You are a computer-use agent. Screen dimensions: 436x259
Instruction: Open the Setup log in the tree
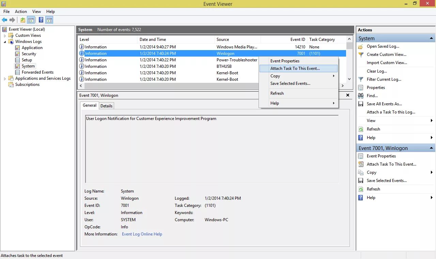click(x=27, y=60)
